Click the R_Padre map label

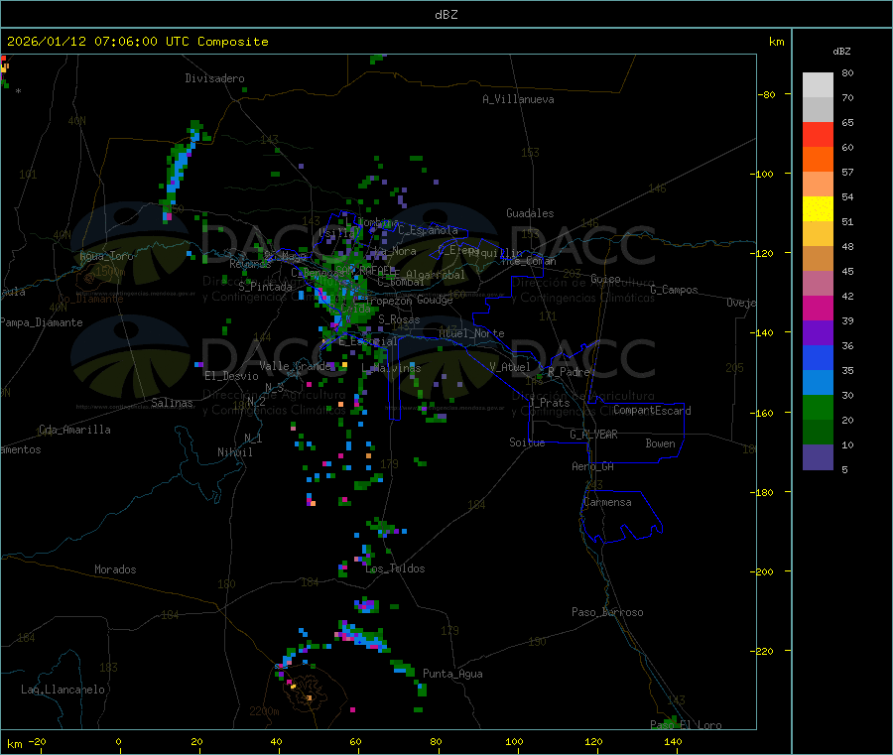tap(569, 372)
